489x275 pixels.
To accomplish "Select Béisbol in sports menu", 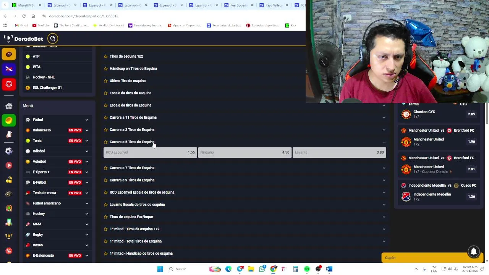I will coord(39,151).
